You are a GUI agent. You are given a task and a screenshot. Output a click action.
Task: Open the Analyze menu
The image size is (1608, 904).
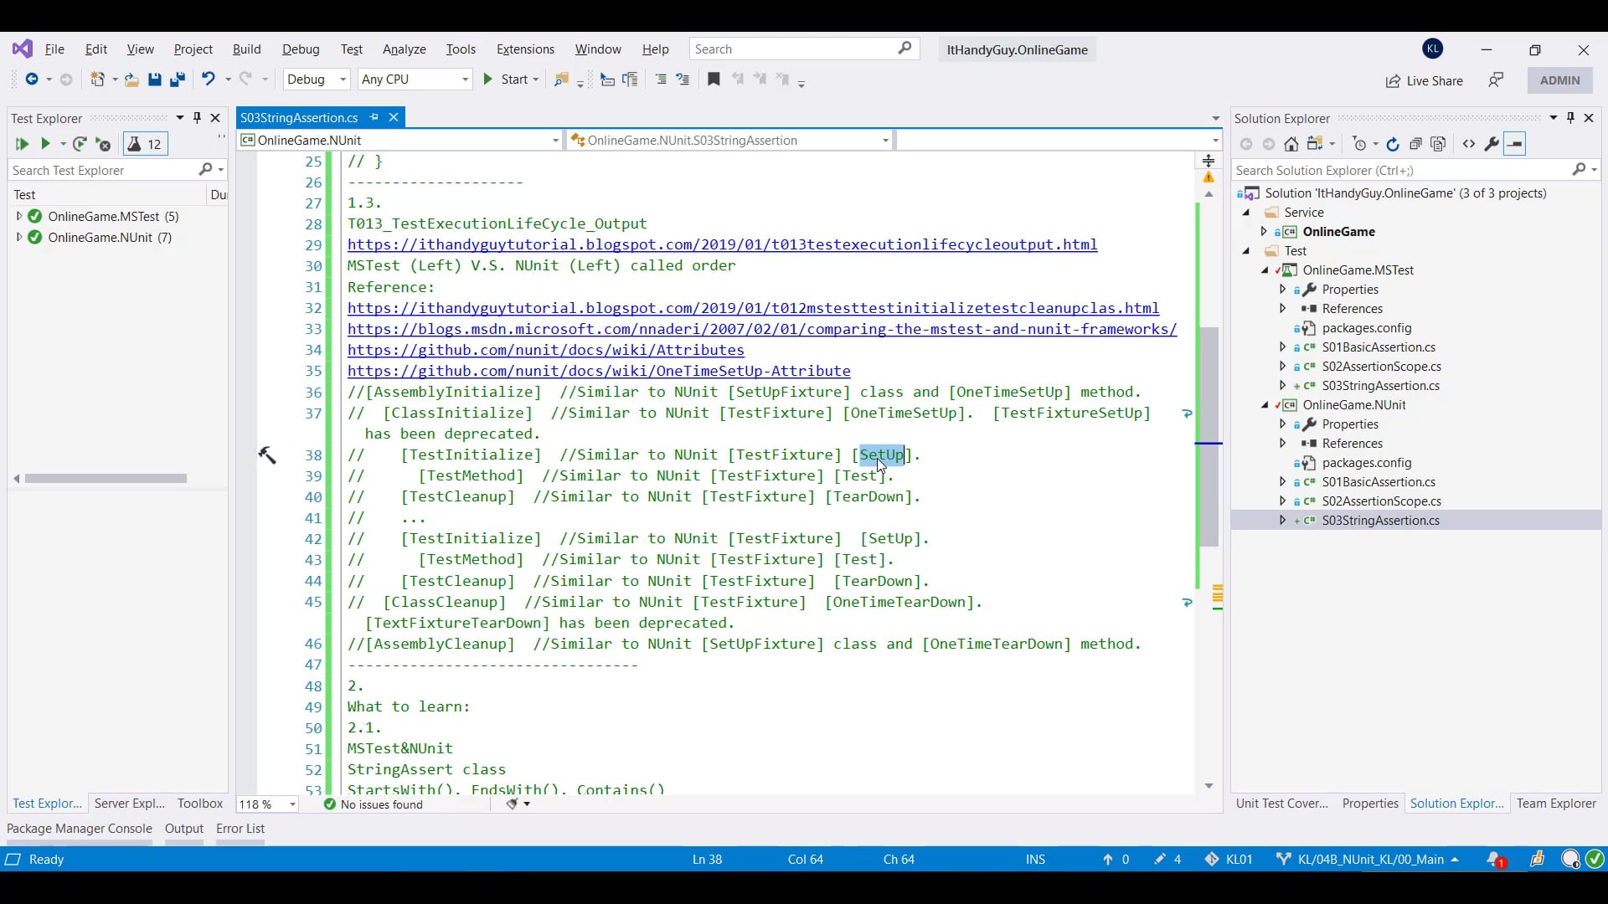[x=404, y=49]
